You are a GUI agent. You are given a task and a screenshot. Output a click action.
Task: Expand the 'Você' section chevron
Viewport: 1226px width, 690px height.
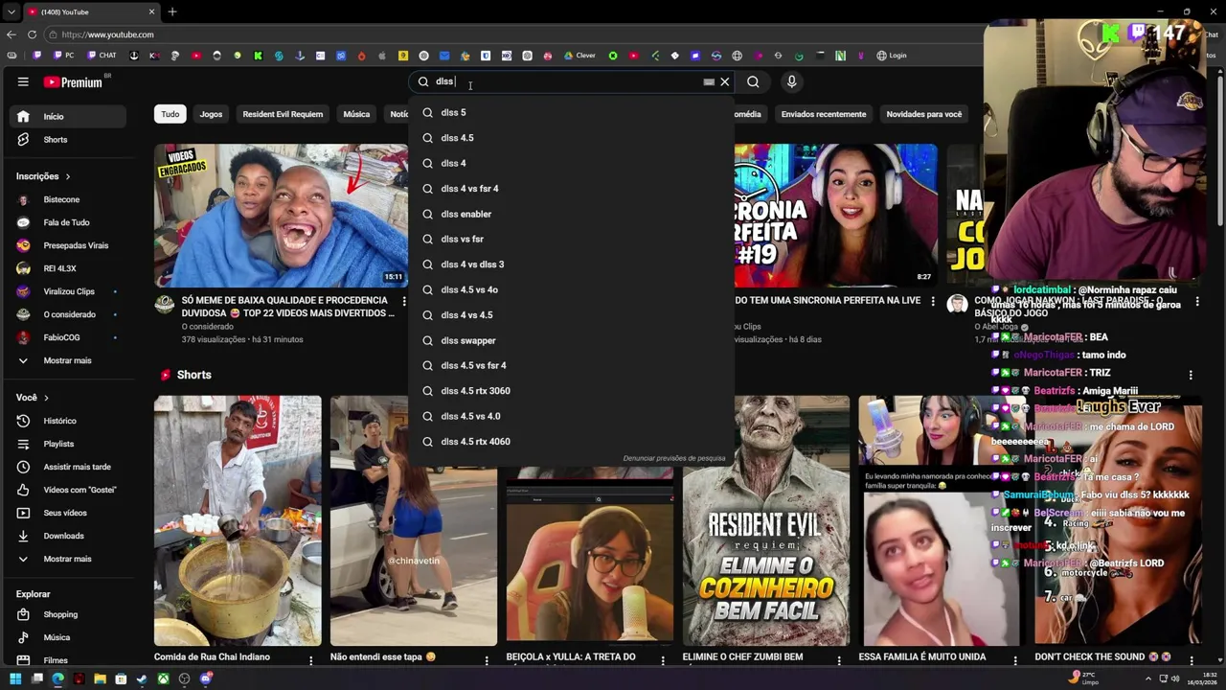[x=45, y=398]
